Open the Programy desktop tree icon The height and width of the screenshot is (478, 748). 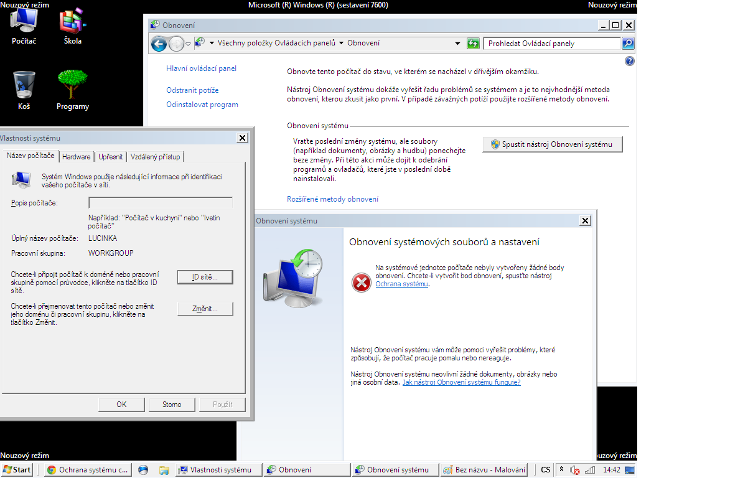tap(73, 90)
